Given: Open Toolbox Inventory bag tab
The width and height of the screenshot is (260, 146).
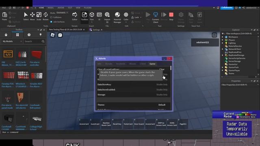Looking at the screenshot, I should click(6, 35).
